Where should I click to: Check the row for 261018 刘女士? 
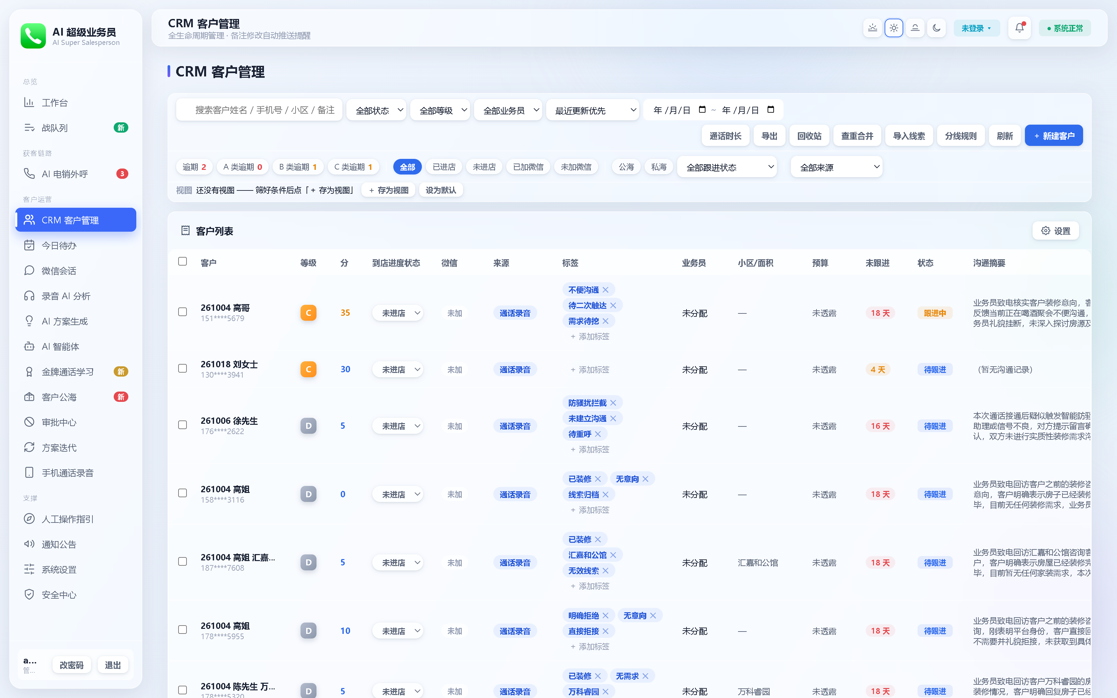click(182, 368)
